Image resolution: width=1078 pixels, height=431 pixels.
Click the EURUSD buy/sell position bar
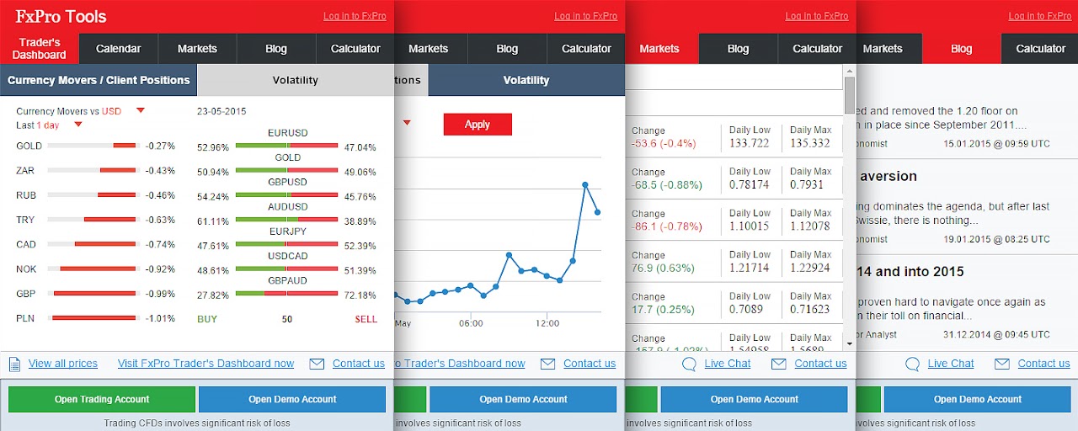tap(287, 146)
